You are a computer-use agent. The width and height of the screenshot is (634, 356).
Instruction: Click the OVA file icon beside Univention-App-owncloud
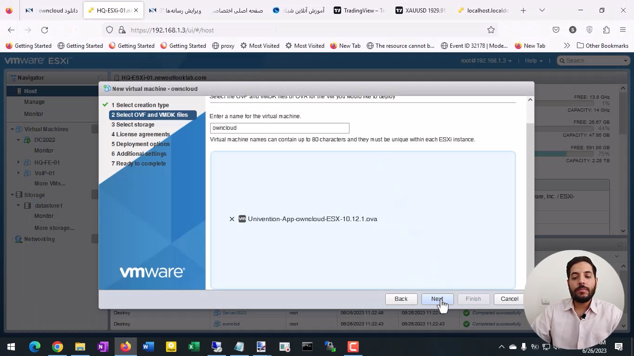pos(242,219)
